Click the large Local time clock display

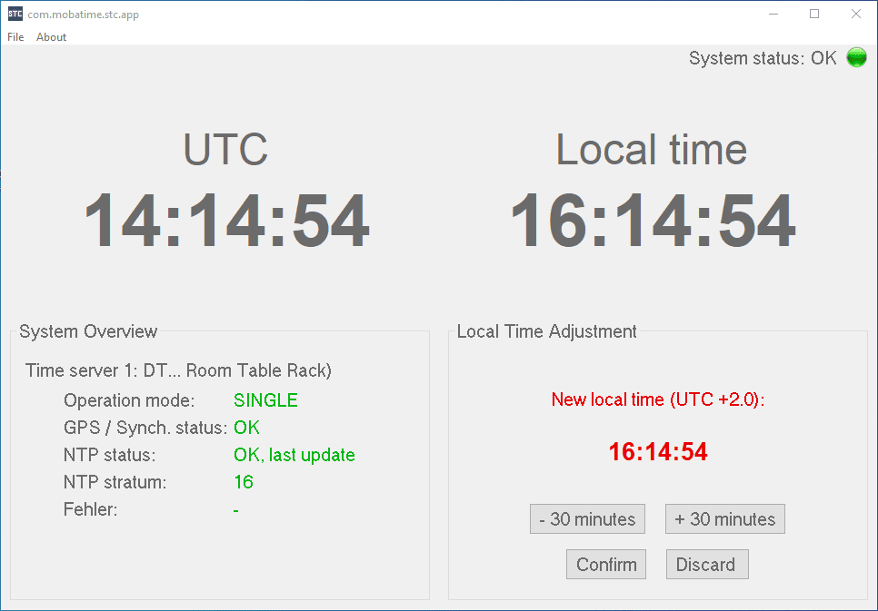(652, 221)
